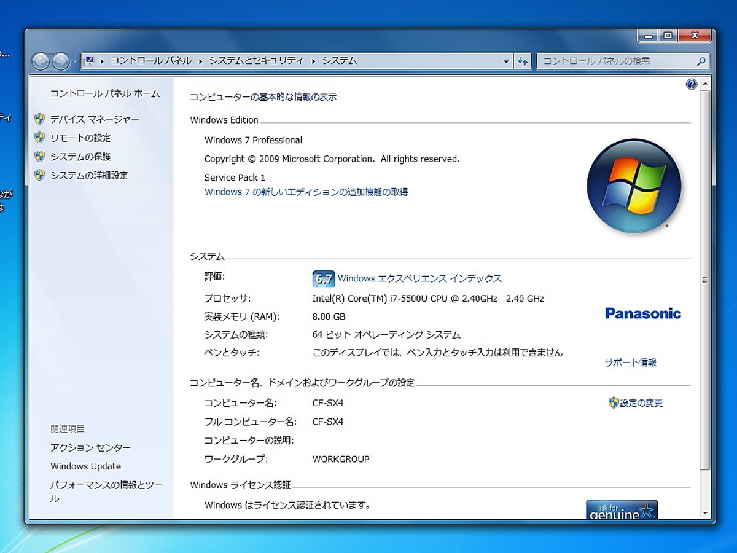Click the refresh button beside address bar
The width and height of the screenshot is (737, 553).
pyautogui.click(x=523, y=61)
